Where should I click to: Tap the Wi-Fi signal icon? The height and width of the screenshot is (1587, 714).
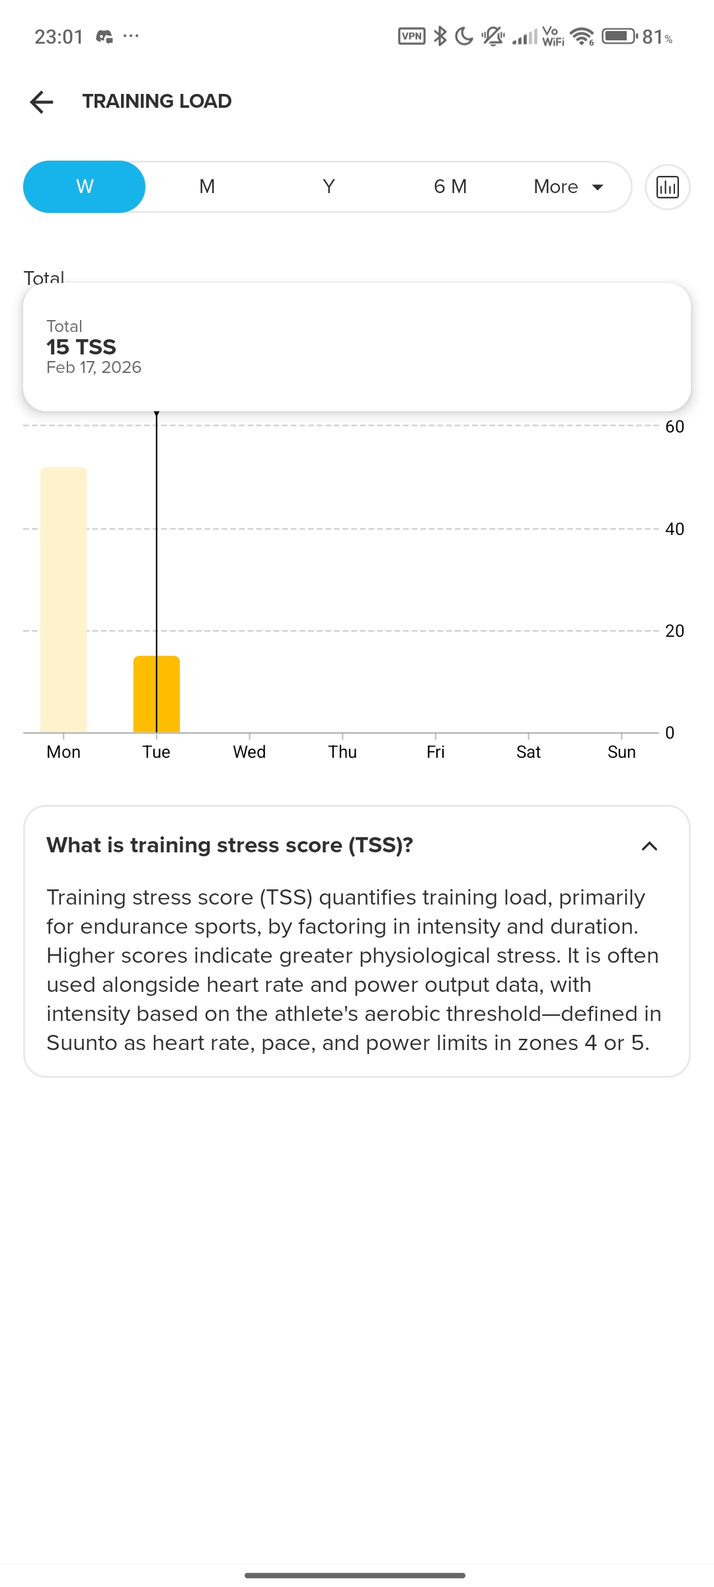[582, 36]
